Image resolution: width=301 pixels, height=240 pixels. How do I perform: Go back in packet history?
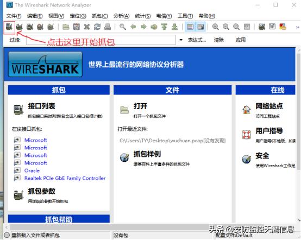click(x=133, y=27)
